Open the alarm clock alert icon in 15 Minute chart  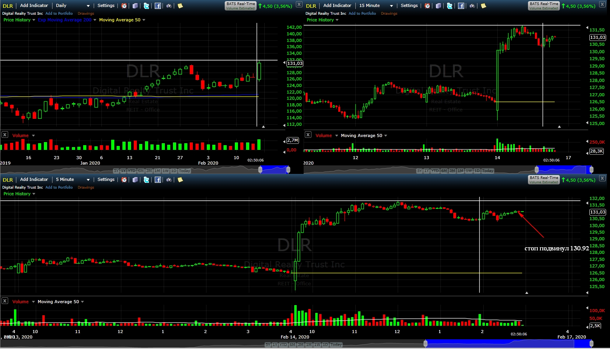click(x=427, y=6)
